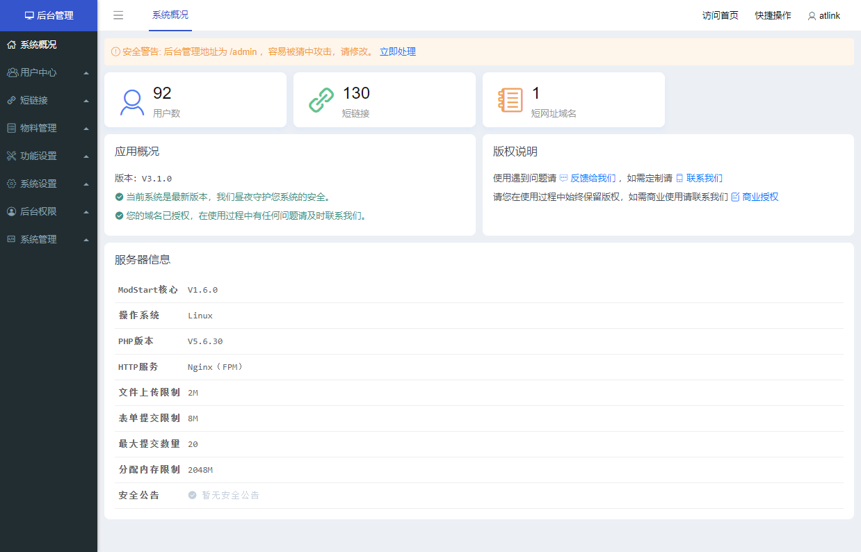Open the 物料管理 sidebar menu
This screenshot has width=861, height=552.
[x=49, y=128]
